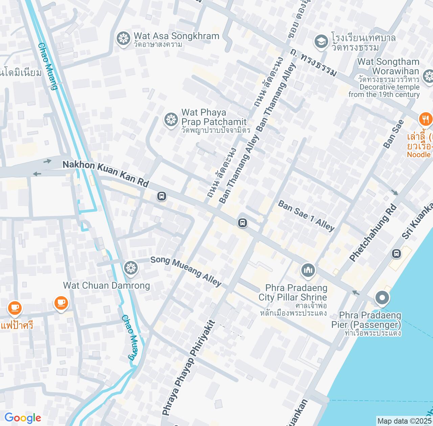Click the Song Mueang Alley street label
The height and width of the screenshot is (426, 433).
click(x=186, y=271)
